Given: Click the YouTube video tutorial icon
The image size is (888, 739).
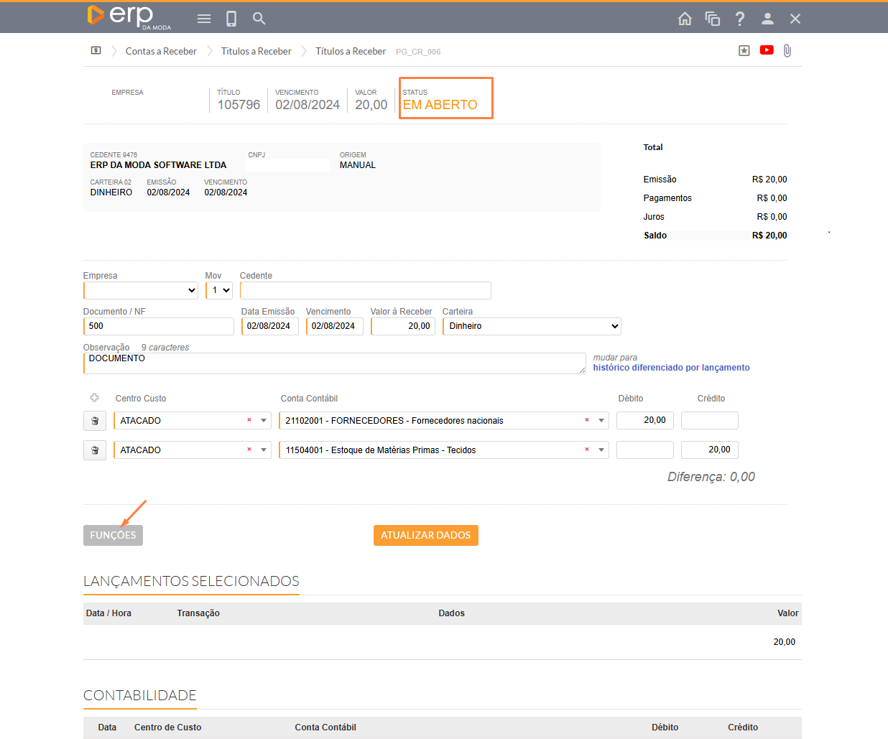Looking at the screenshot, I should 767,50.
